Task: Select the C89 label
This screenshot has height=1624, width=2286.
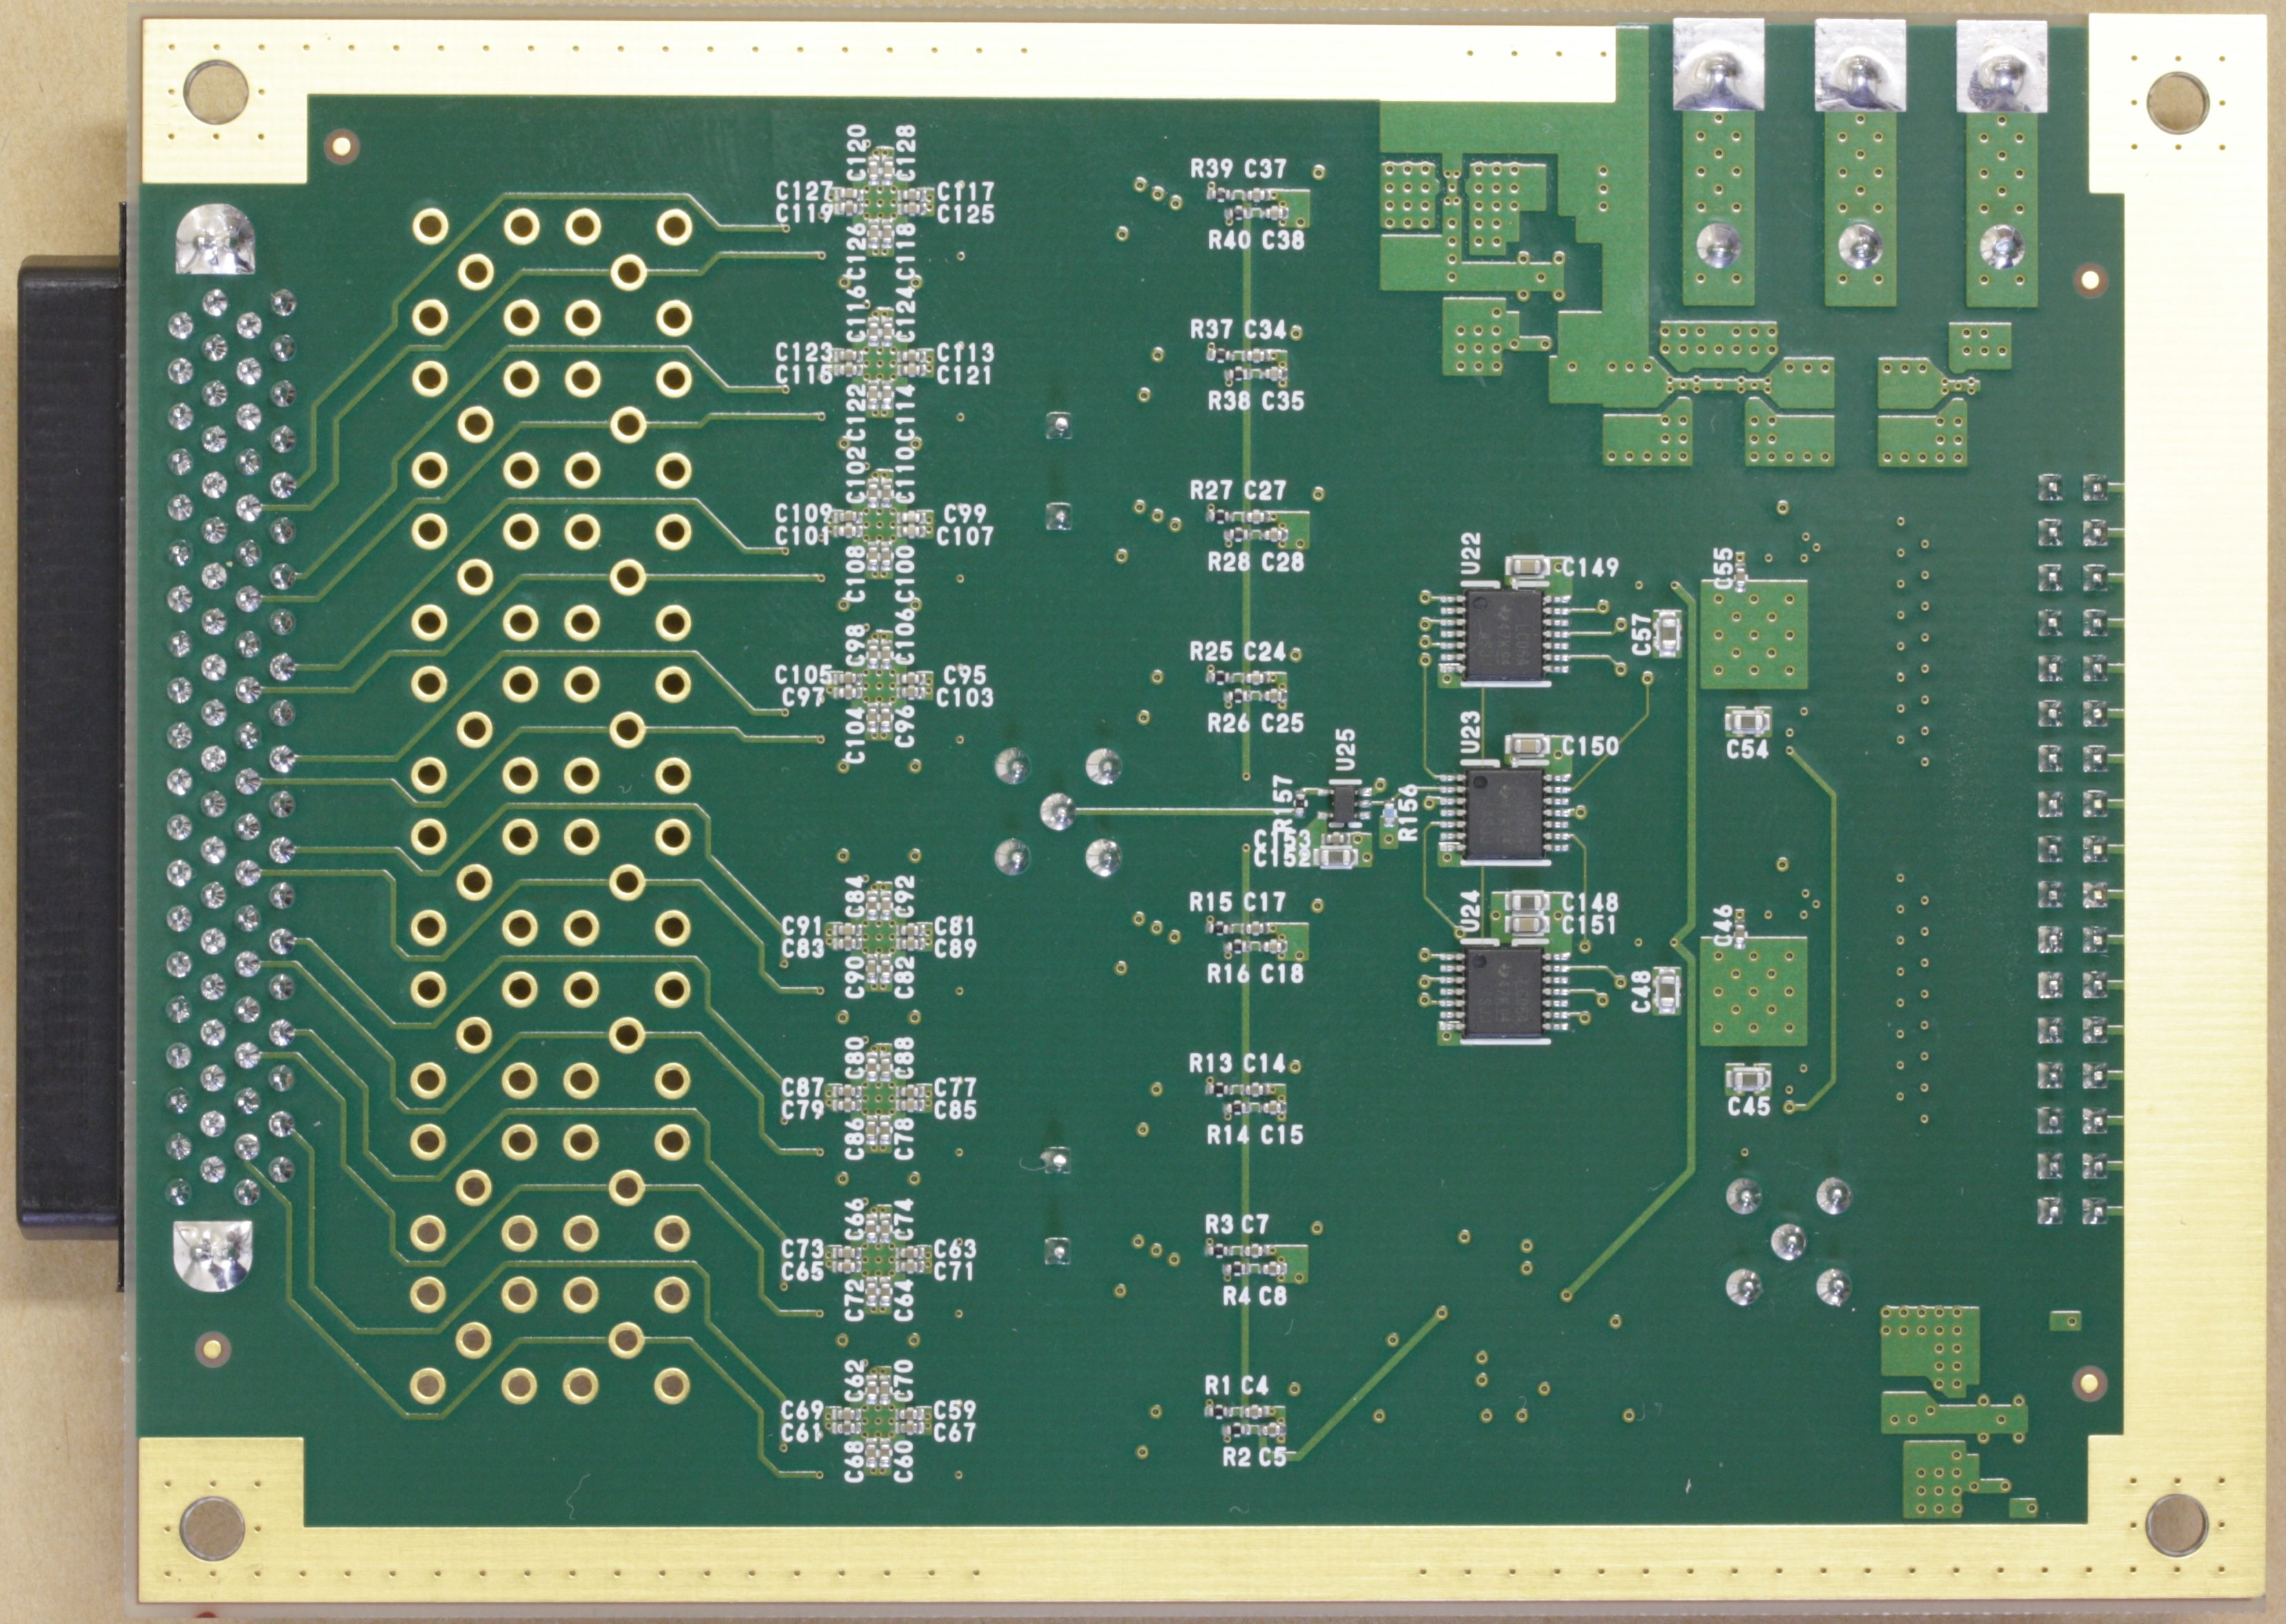Action: (955, 948)
